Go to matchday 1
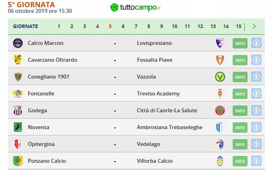272x170 pixels. tap(59, 26)
